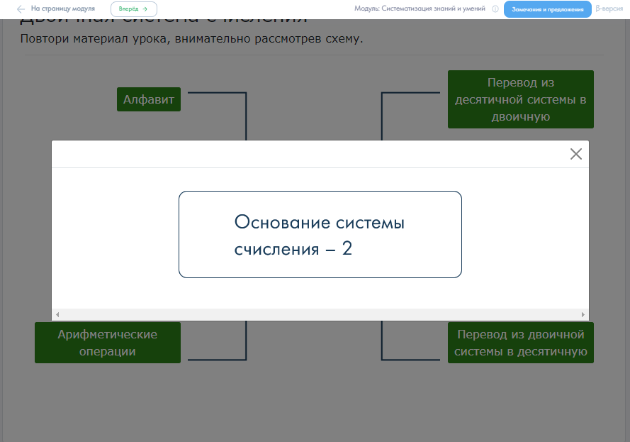
Task: Go back via 'На страницу модуля' link
Action: (x=62, y=9)
